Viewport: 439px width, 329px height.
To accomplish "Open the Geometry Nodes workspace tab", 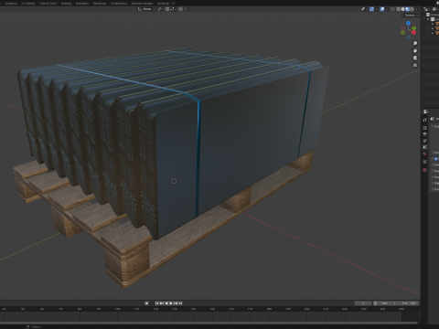I will [142, 4].
